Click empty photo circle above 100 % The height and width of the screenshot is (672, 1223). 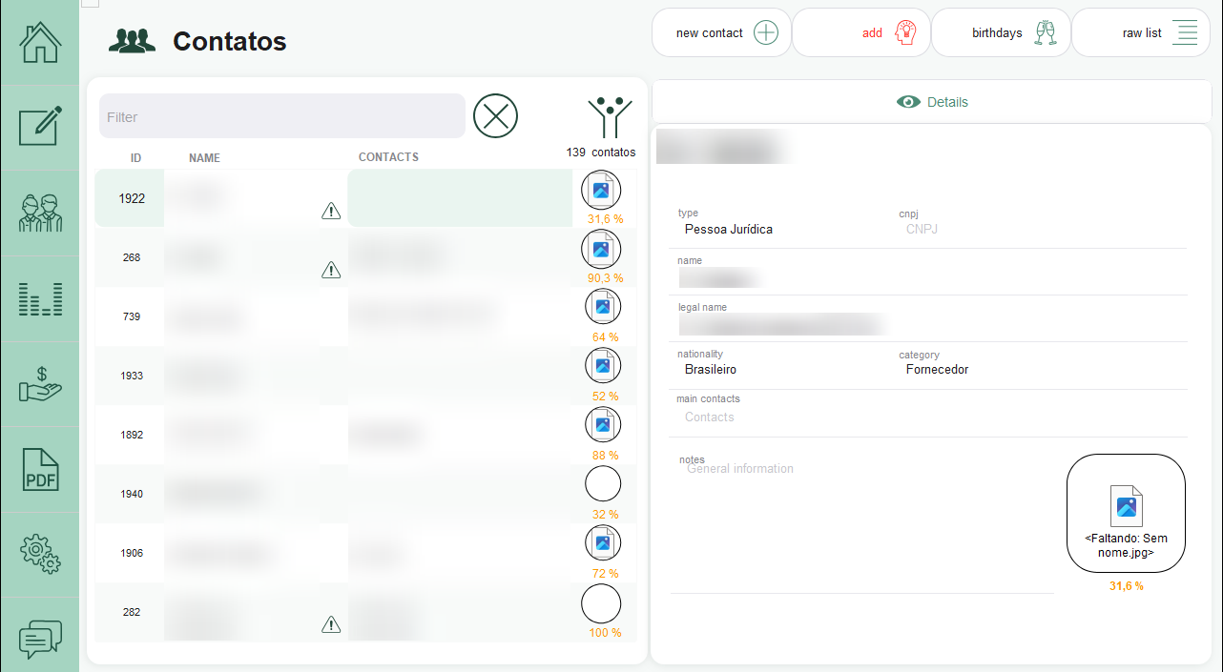601,603
